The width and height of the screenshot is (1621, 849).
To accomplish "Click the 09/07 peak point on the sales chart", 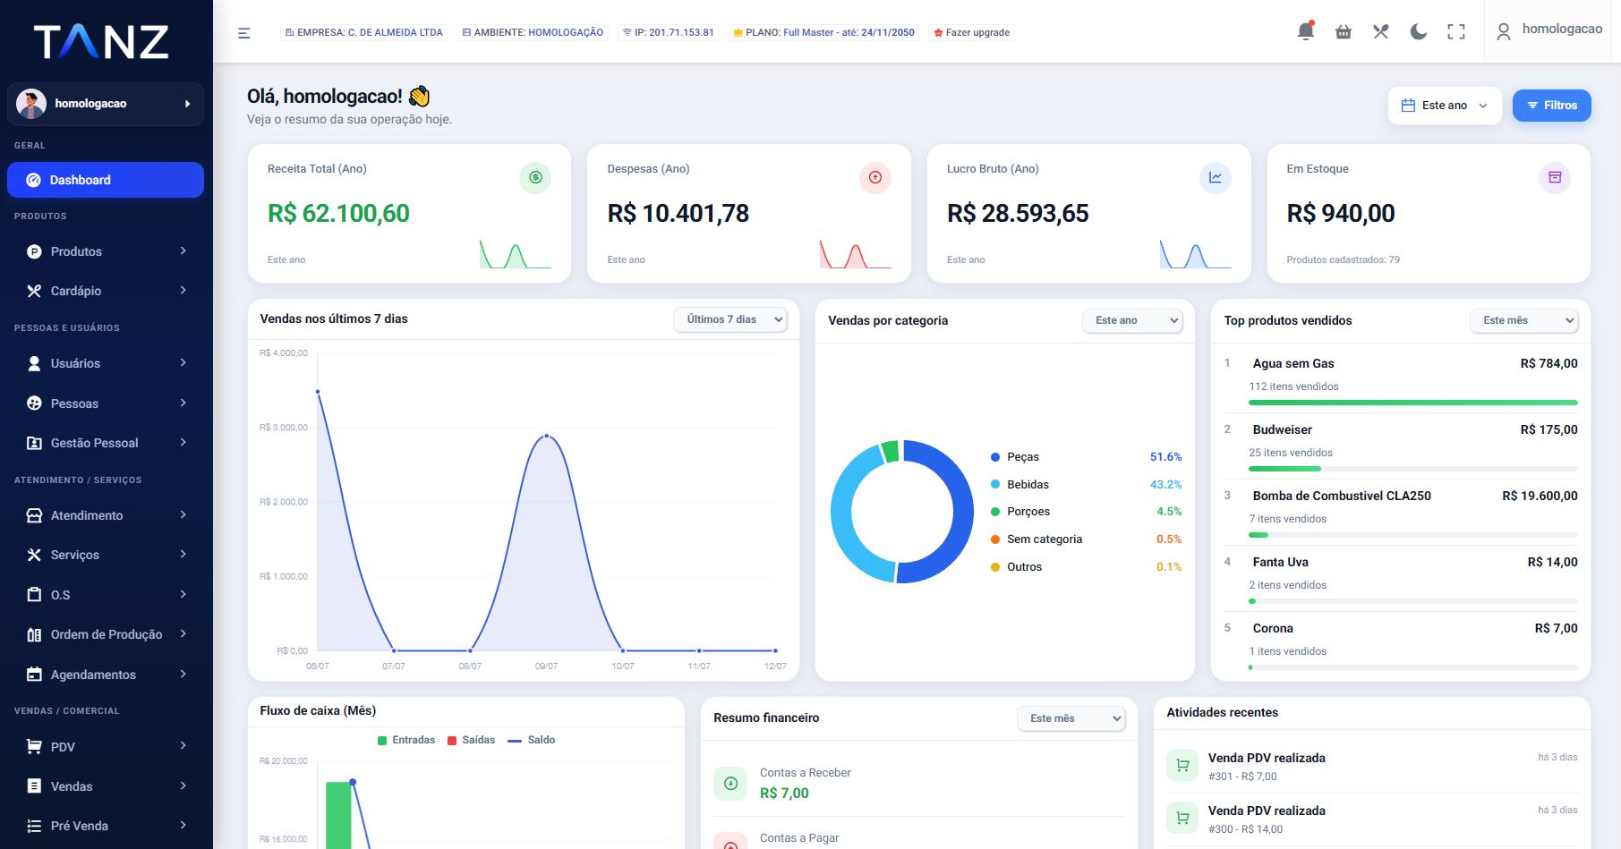I will coord(547,436).
